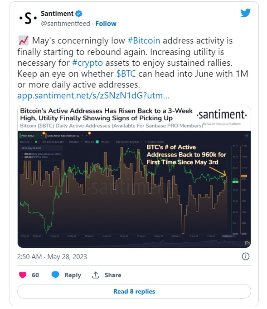Click the Pin axis option

[x=105, y=142]
